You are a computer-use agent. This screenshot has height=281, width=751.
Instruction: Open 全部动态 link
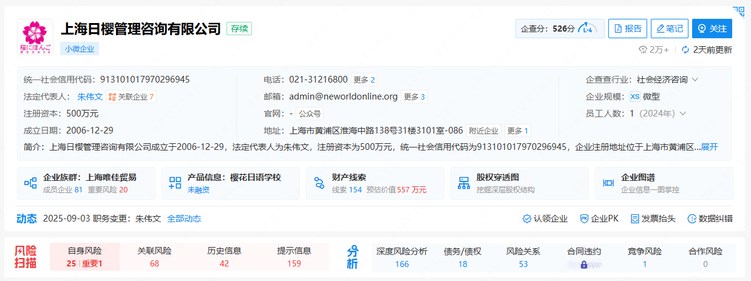[184, 218]
